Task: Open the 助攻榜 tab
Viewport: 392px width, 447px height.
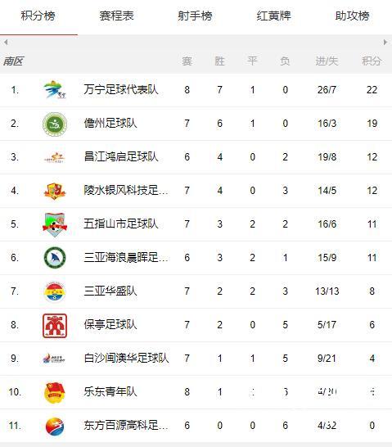Action: tap(353, 16)
